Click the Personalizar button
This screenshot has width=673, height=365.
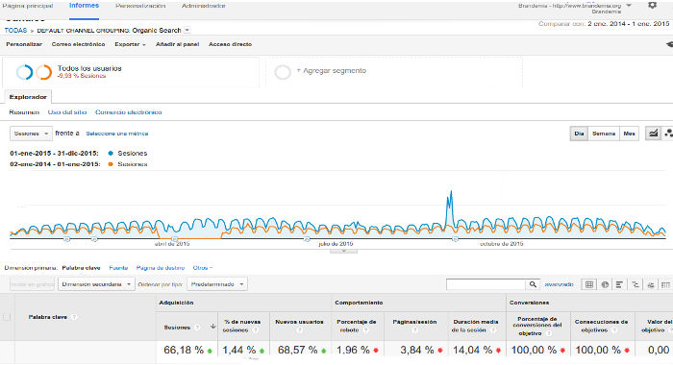(24, 44)
